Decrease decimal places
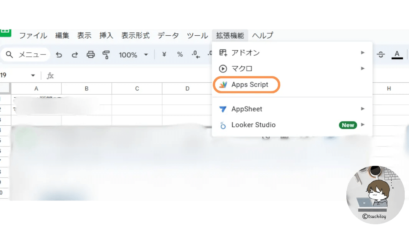The height and width of the screenshot is (230, 409). [195, 54]
